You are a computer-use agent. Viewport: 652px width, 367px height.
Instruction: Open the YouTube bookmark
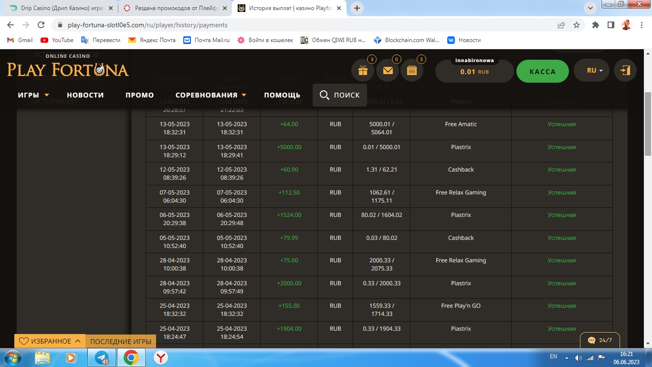click(x=57, y=40)
